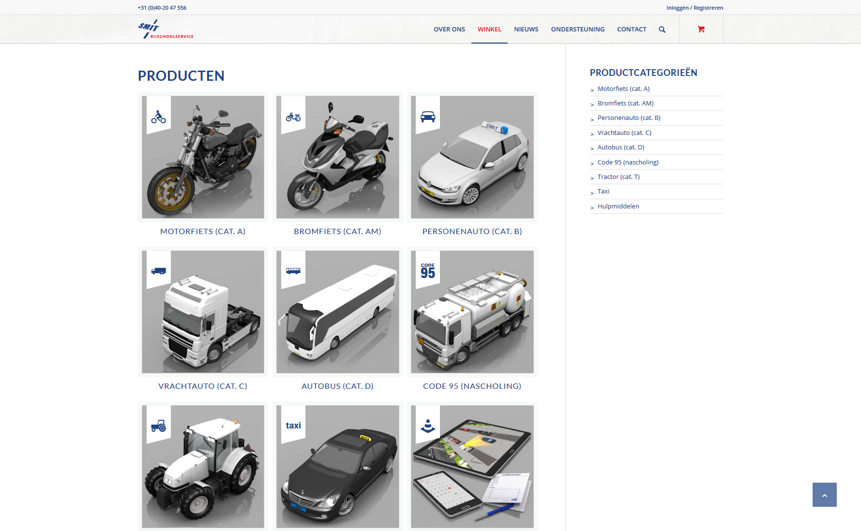Image resolution: width=861 pixels, height=531 pixels.
Task: Click the Vrachtauto (Cat. C) title below truck
Action: click(203, 386)
